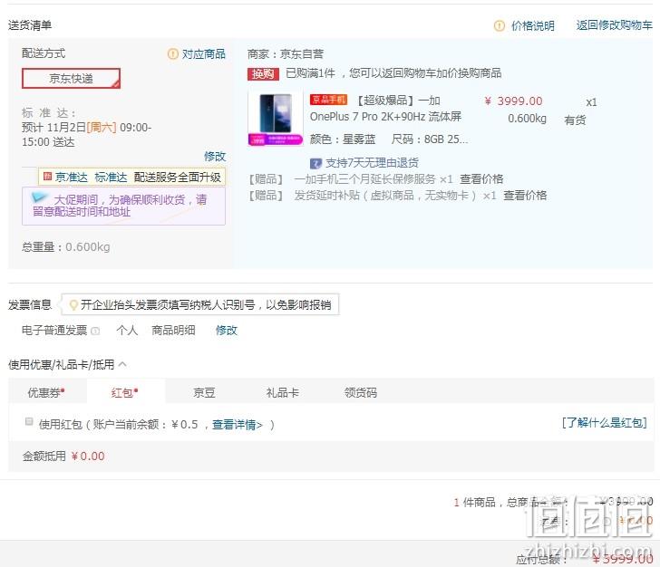
Task: Switch to the 京豆 tab
Action: click(204, 392)
